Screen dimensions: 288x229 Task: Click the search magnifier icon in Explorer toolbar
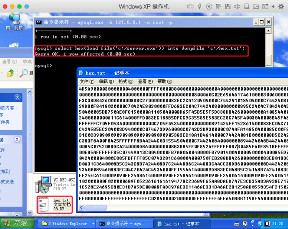click(24, 73)
